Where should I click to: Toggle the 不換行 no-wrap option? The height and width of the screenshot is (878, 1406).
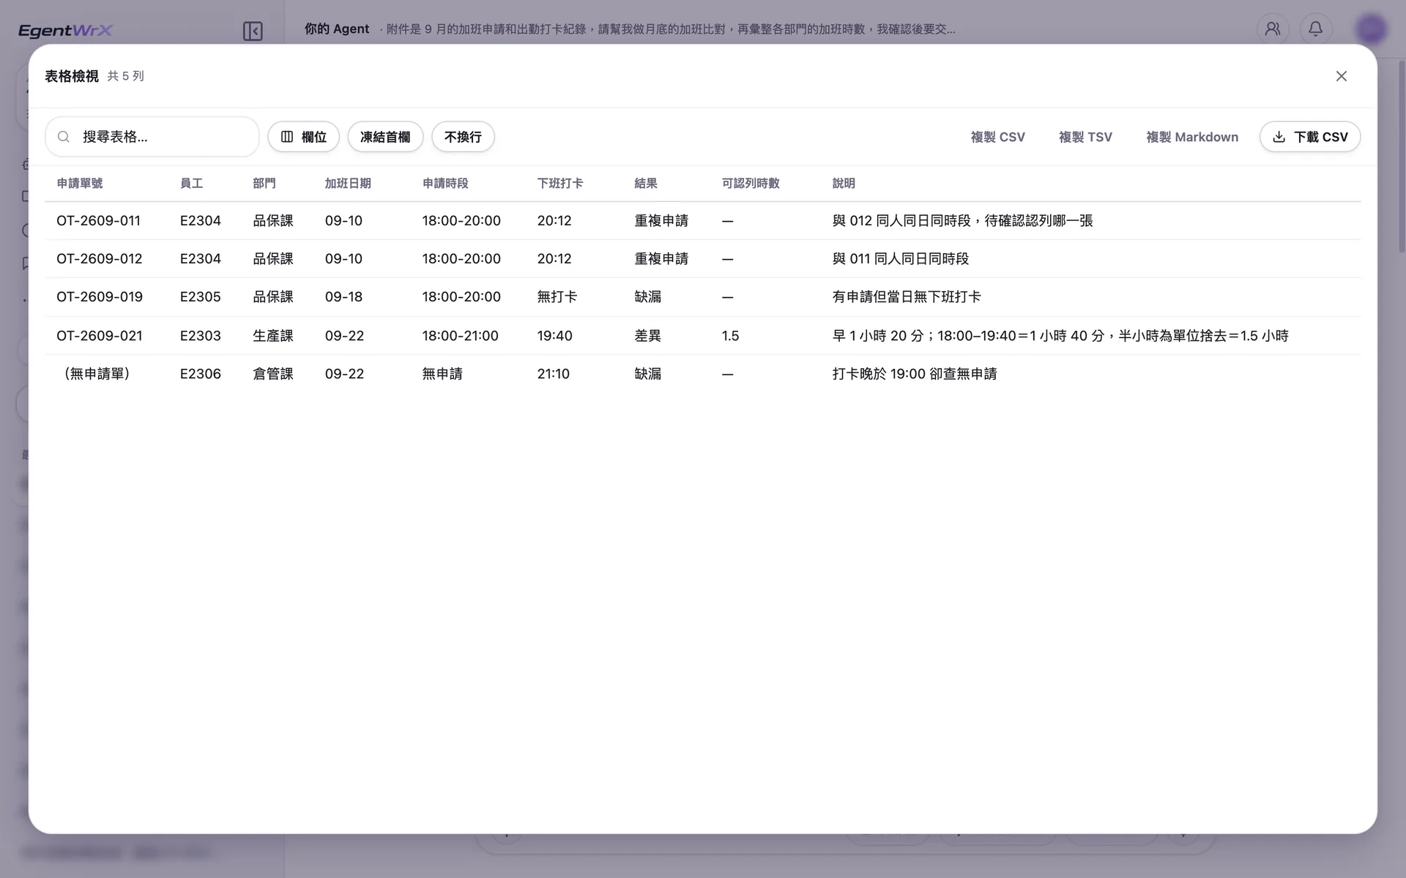[x=463, y=137]
